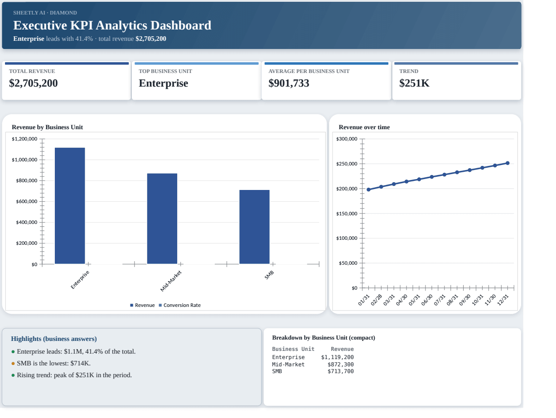Viewport: 556px width, 418px height.
Task: Click the Revenue legend swatch
Action: point(132,305)
